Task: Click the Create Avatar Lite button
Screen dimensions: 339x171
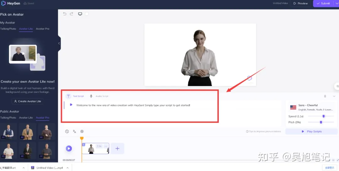Action: click(x=27, y=101)
